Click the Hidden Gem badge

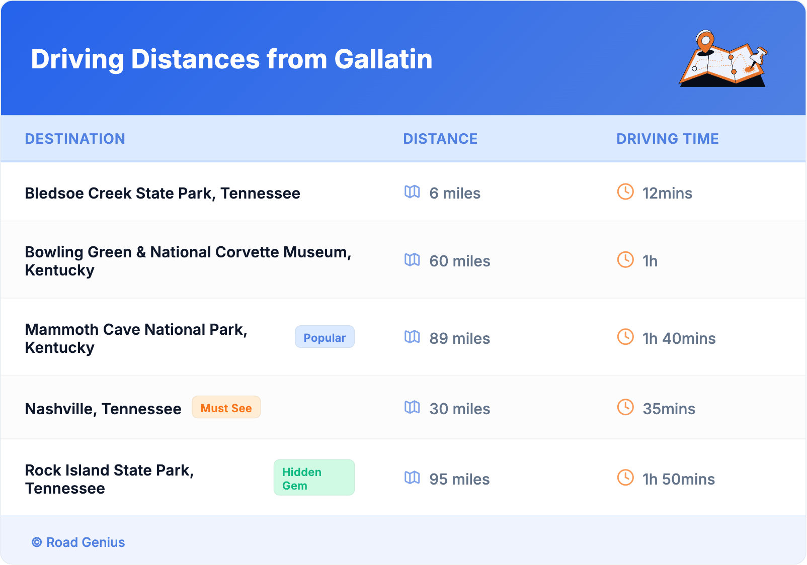point(314,478)
